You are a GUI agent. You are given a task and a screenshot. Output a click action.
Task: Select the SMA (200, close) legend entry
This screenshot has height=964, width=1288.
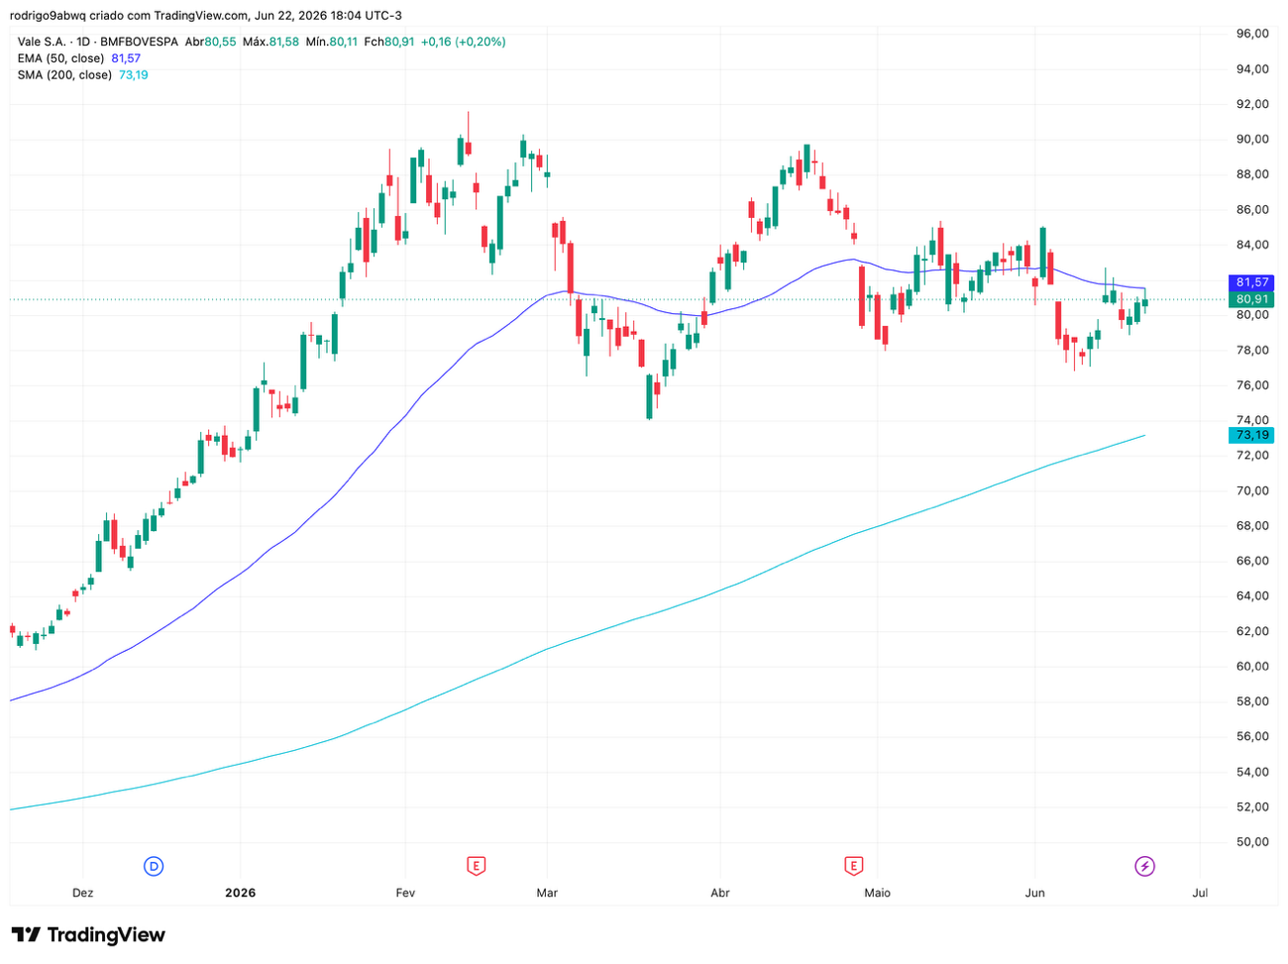[x=64, y=74]
